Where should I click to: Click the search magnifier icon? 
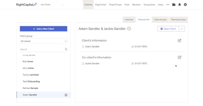point(66,49)
